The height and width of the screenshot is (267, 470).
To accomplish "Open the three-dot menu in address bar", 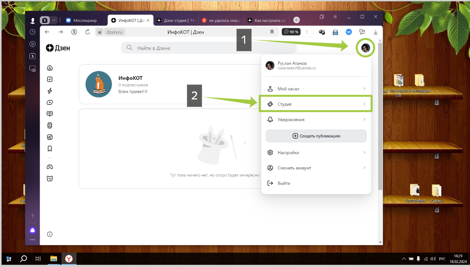I will click(307, 32).
